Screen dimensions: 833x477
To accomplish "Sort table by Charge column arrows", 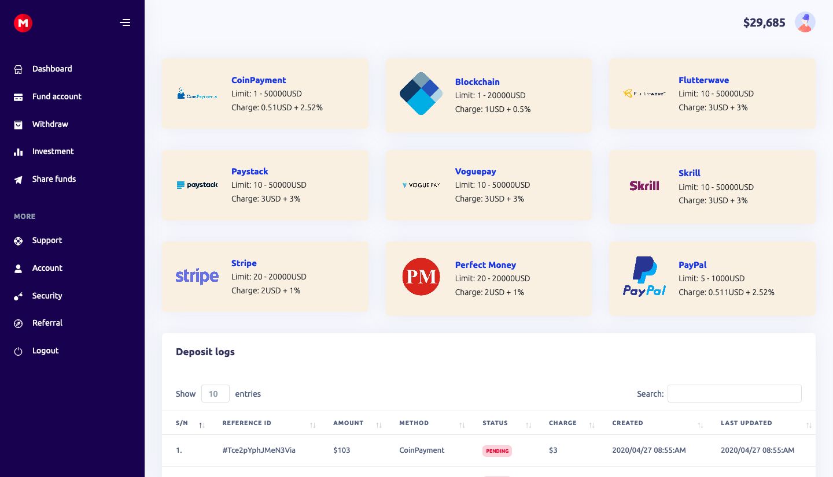I will 592,425.
